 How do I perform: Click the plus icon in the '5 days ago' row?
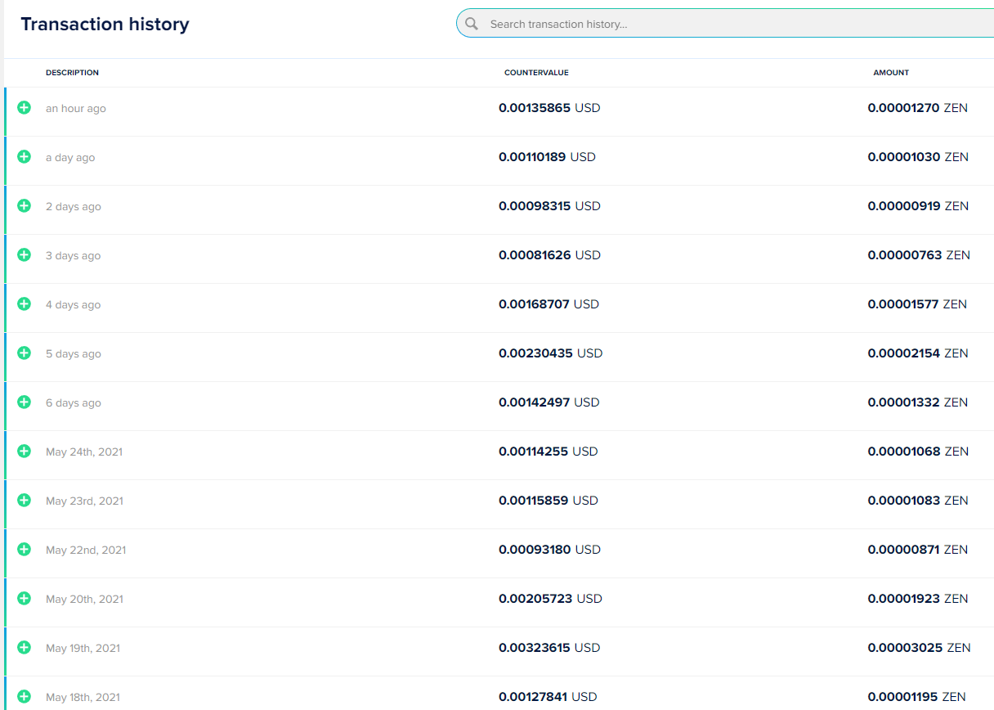tap(24, 353)
